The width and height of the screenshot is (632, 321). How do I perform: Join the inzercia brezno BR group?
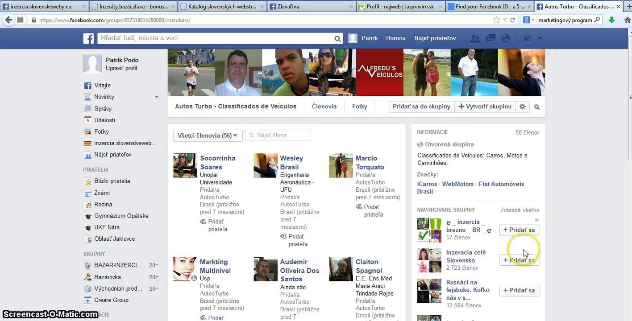[519, 230]
